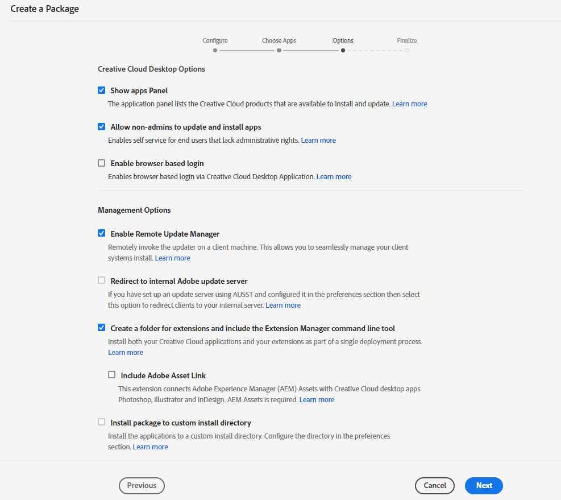Image resolution: width=561 pixels, height=500 pixels.
Task: Uncheck Allow non-admins to update and install apps
Action: (102, 127)
